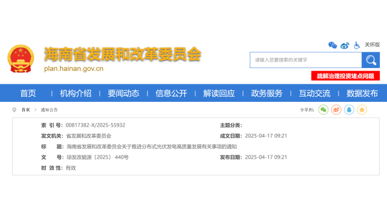Click document number 琼发改能源〔2025〕440号
Viewport: 387px width, 217px height.
point(97,157)
